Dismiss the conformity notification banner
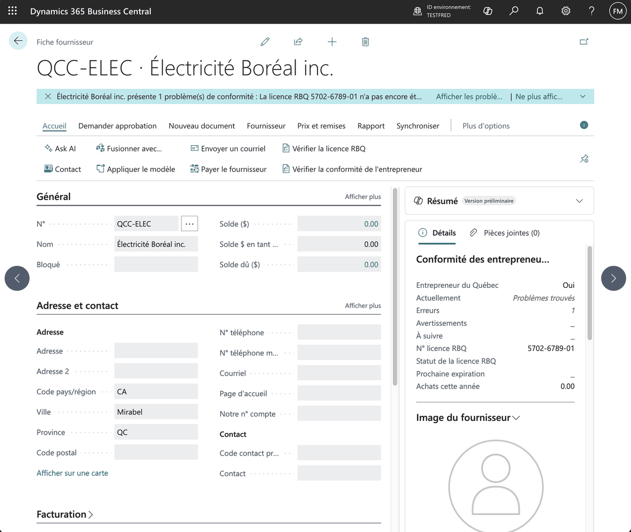The width and height of the screenshot is (631, 532). [48, 96]
